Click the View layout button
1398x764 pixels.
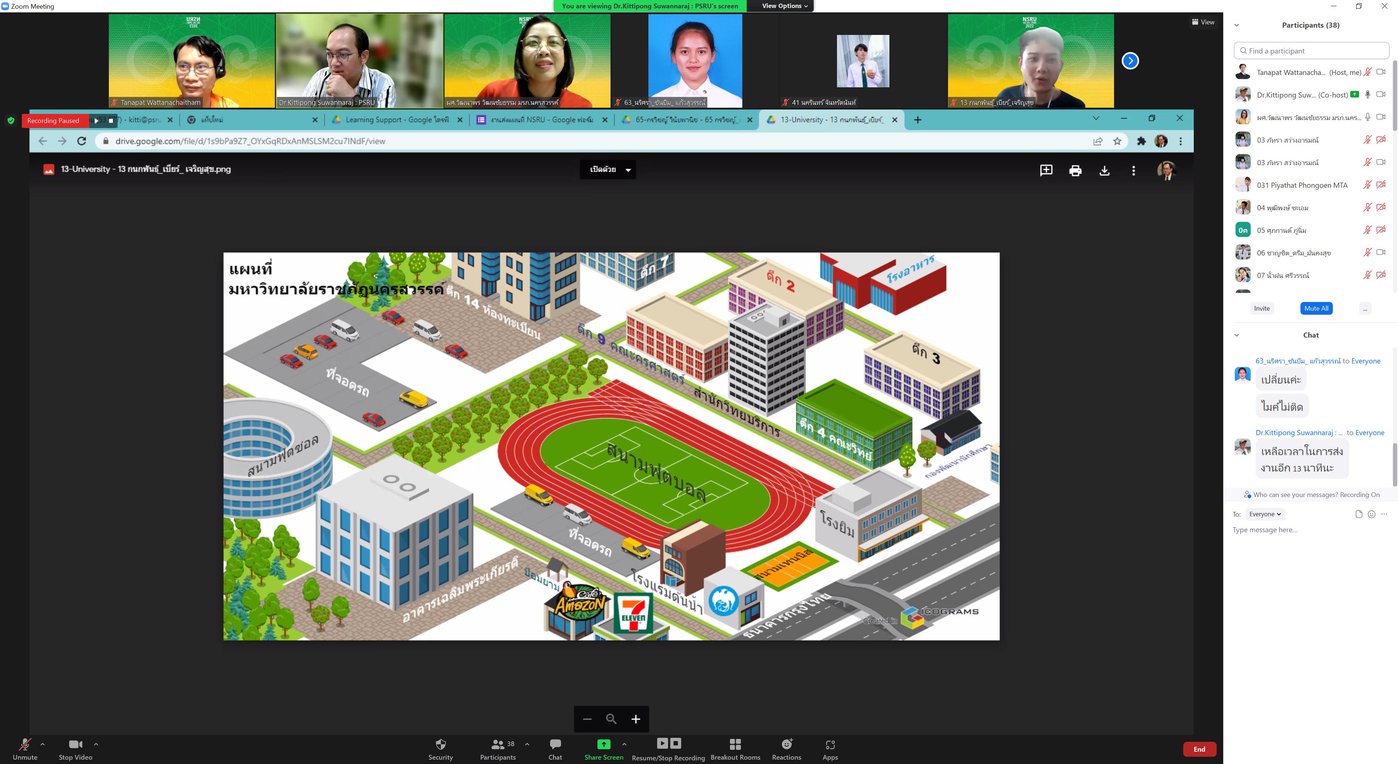pyautogui.click(x=1203, y=22)
